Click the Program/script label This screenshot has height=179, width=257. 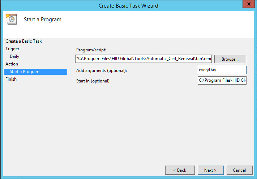click(91, 50)
